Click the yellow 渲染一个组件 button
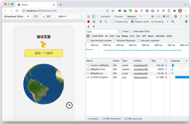Screen dimensions: 191x124 (44, 53)
